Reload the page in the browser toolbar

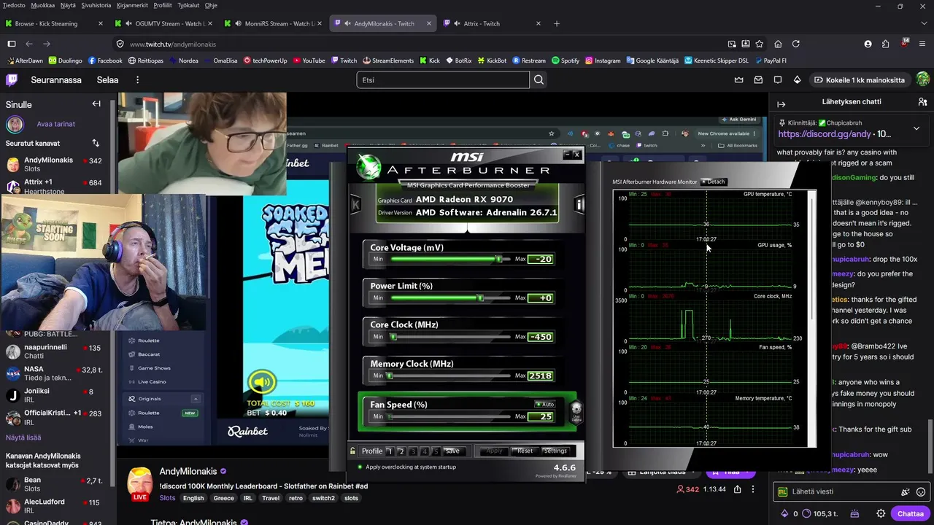tap(796, 44)
